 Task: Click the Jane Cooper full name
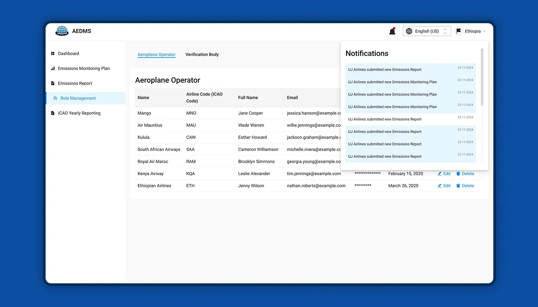point(250,113)
